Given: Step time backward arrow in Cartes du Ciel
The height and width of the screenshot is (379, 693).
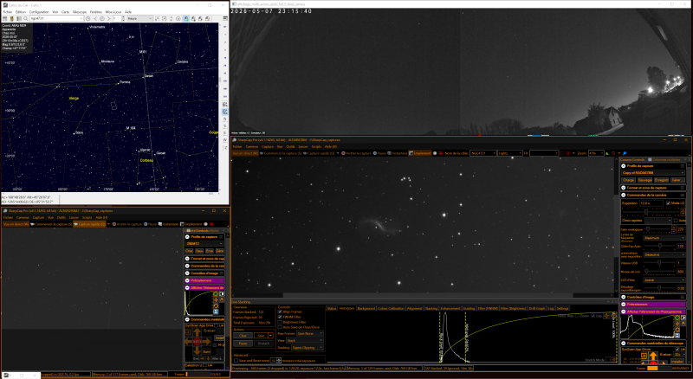Looking at the screenshot, I should click(x=95, y=18).
